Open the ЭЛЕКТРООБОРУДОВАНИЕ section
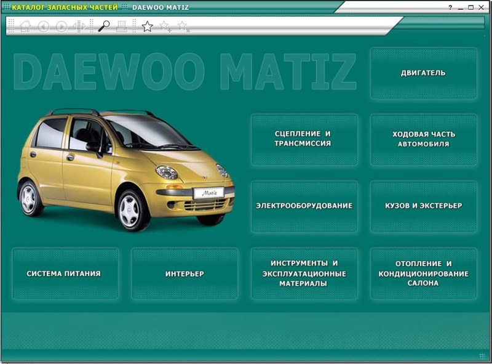The image size is (492, 364). click(x=304, y=206)
